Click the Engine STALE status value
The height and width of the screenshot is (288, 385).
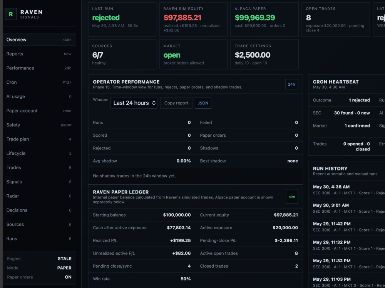point(65,258)
